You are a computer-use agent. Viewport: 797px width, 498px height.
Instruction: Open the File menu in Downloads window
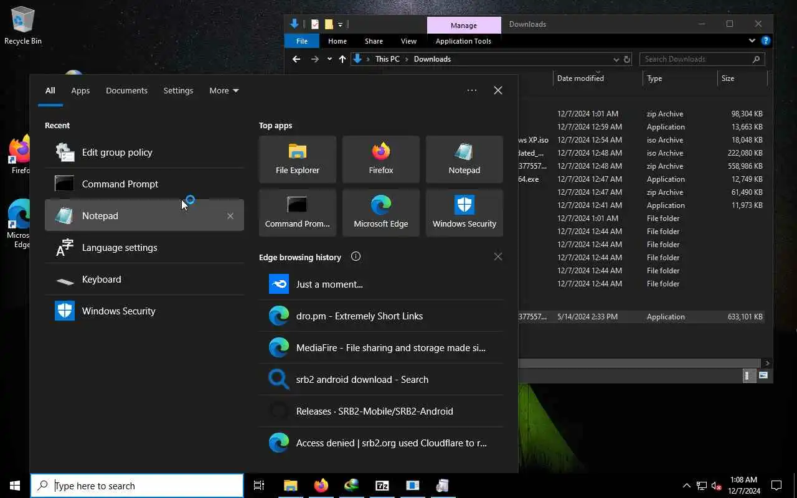pos(302,41)
